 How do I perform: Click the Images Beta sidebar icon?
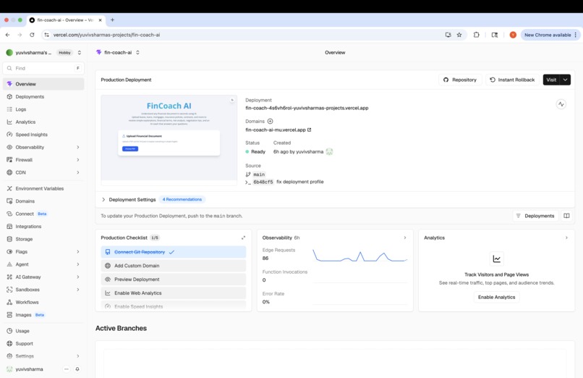coord(9,315)
